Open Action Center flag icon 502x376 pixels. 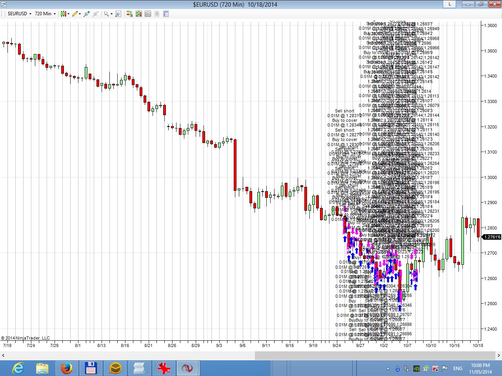(x=445, y=369)
